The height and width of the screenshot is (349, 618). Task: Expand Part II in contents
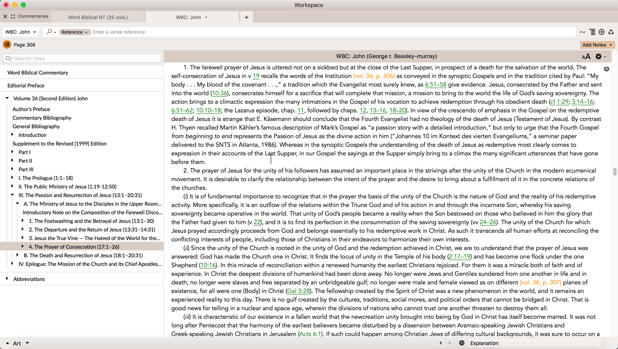click(12, 161)
